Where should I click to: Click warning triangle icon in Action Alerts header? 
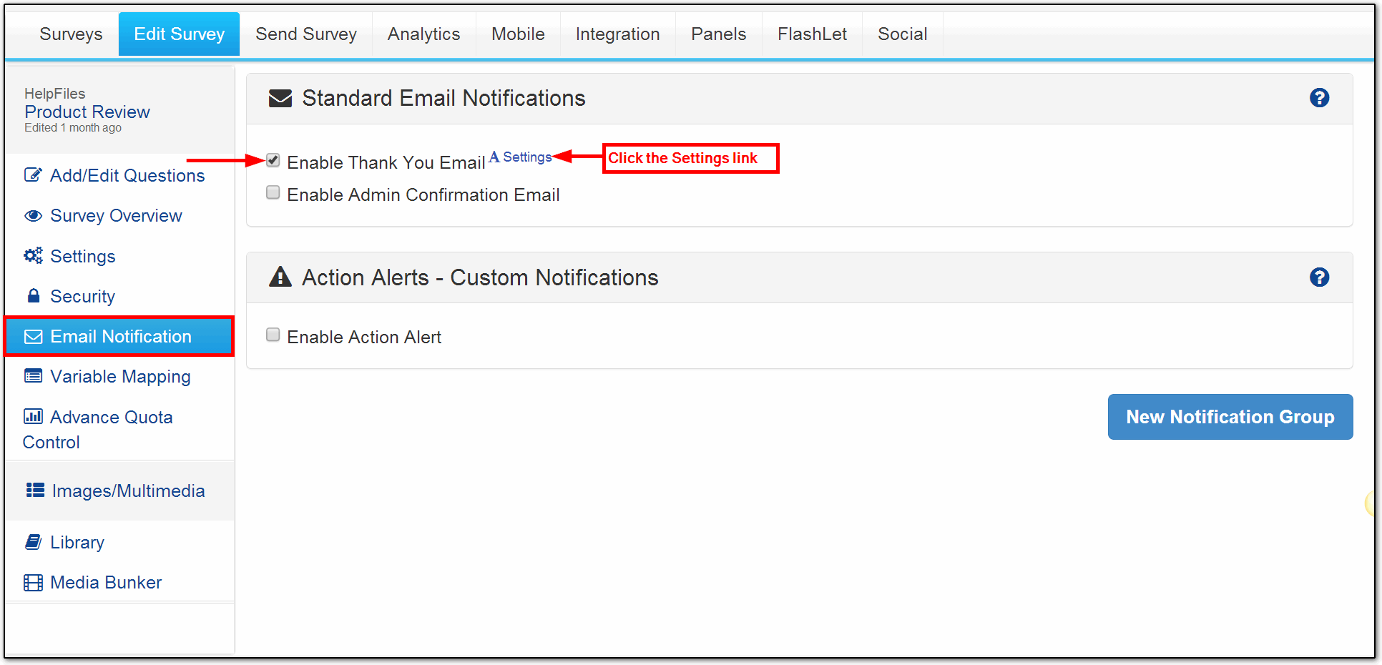point(280,277)
